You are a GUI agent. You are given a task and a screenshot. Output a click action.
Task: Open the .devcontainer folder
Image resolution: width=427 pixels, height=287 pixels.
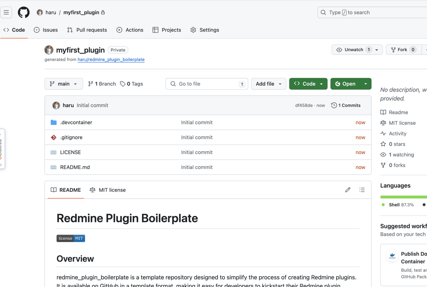76,123
